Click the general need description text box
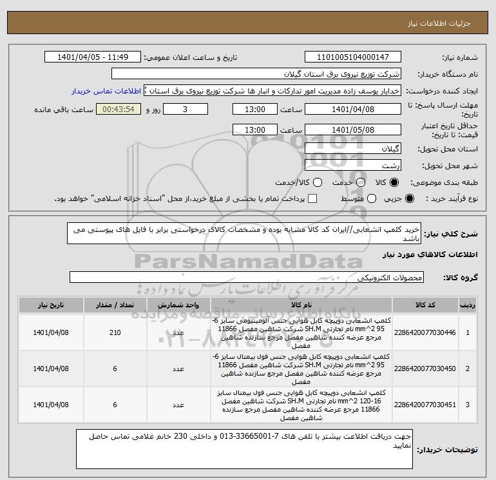 (244, 233)
